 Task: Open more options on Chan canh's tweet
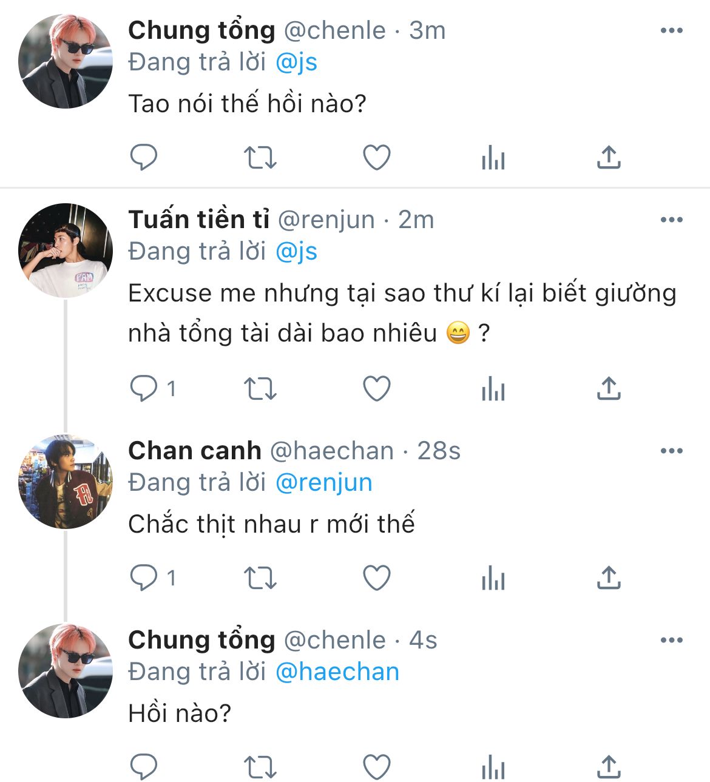671,451
